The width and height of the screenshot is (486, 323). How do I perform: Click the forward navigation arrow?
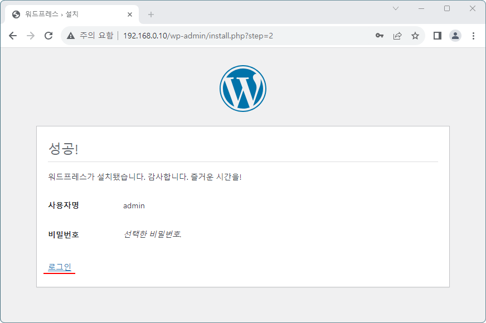[x=31, y=36]
